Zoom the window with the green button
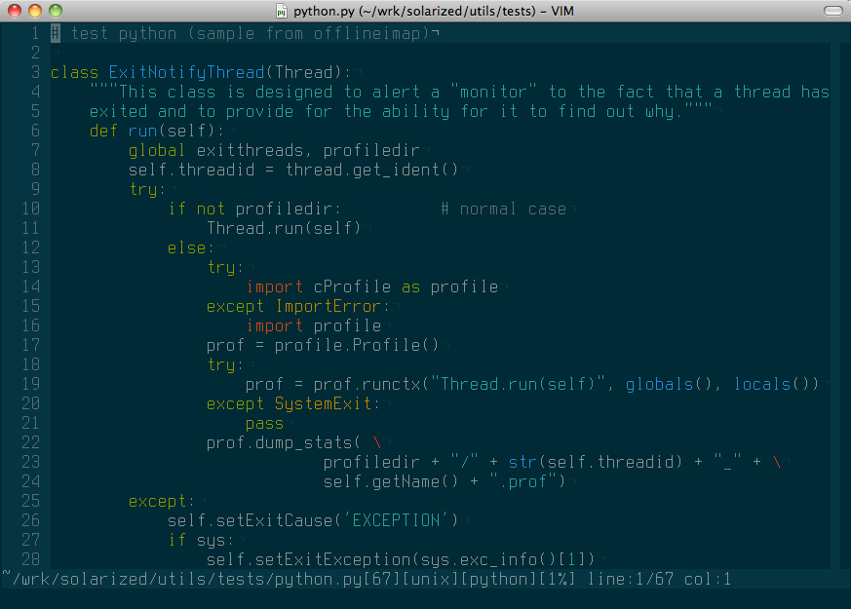 coord(56,11)
